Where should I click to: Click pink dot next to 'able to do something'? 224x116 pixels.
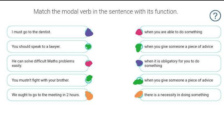pyautogui.click(x=139, y=32)
